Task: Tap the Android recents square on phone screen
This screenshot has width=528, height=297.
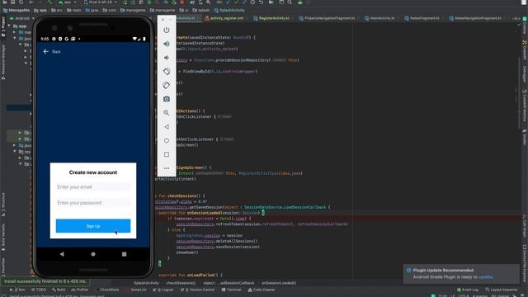Action: [125, 254]
